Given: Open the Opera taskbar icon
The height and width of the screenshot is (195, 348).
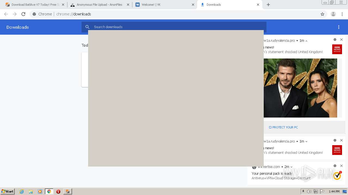Looking at the screenshot, I should pos(58,191).
